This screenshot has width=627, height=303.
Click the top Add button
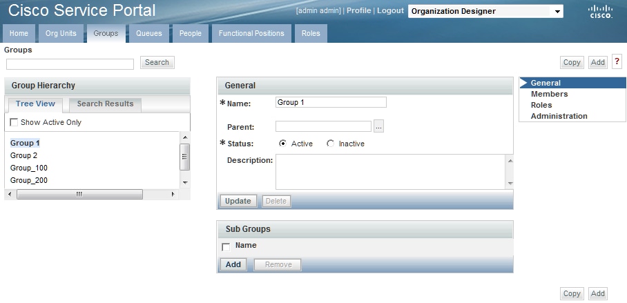tap(598, 62)
